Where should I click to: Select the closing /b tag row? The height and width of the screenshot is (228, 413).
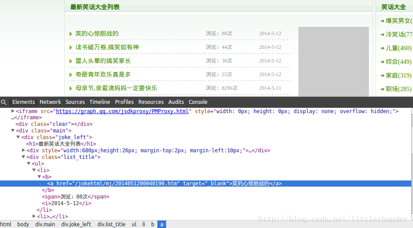click(48, 190)
